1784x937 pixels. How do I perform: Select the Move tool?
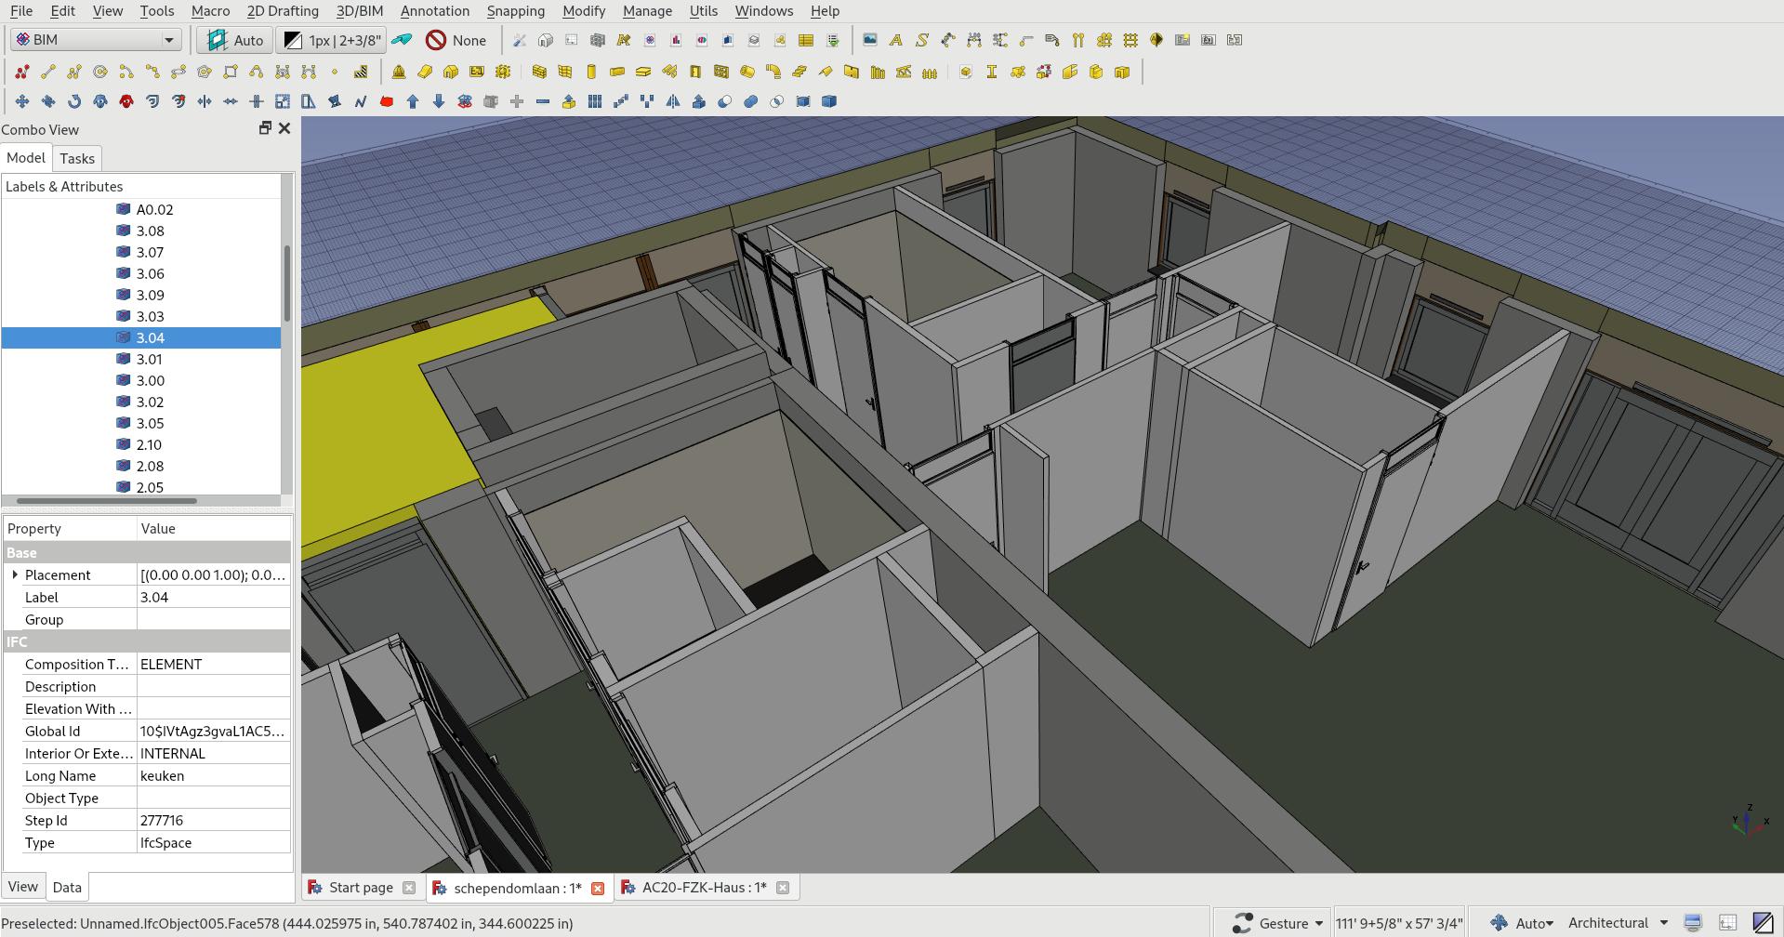click(x=21, y=101)
